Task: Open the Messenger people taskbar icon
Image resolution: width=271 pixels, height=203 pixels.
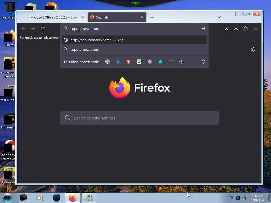Action: (89, 198)
